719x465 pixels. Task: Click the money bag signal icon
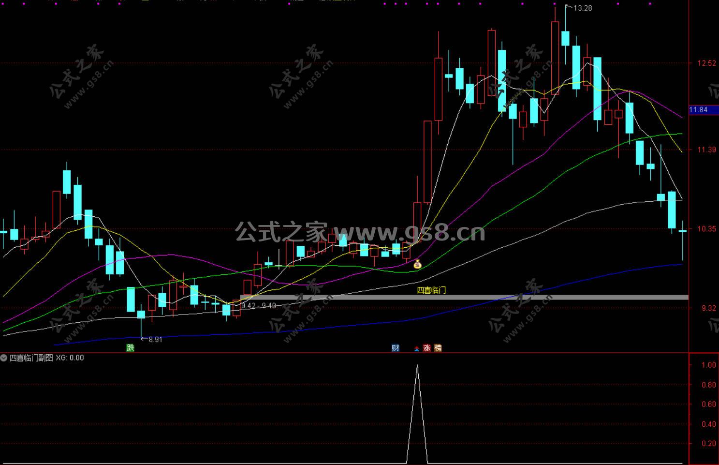[x=417, y=264]
